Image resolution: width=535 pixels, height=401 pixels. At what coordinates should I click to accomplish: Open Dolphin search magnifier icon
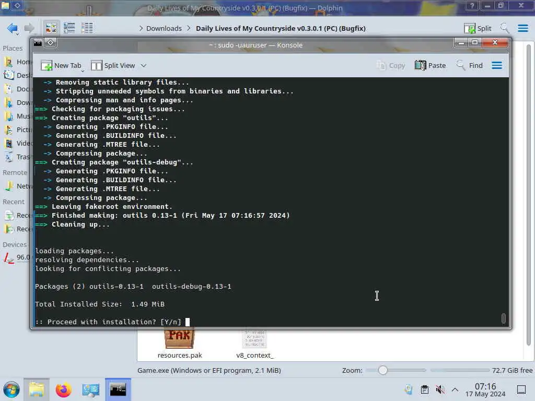pyautogui.click(x=505, y=28)
